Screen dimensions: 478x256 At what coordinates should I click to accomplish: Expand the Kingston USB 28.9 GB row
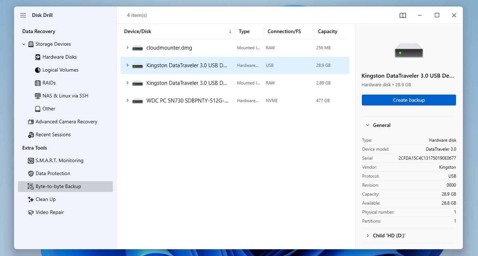click(x=127, y=65)
